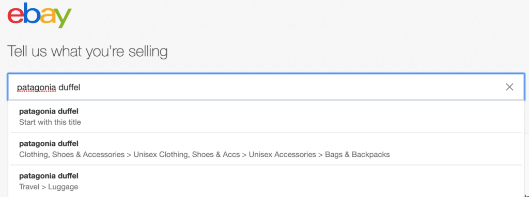Click bold title above the Clothing category path
This screenshot has width=529, height=197.
pos(49,143)
